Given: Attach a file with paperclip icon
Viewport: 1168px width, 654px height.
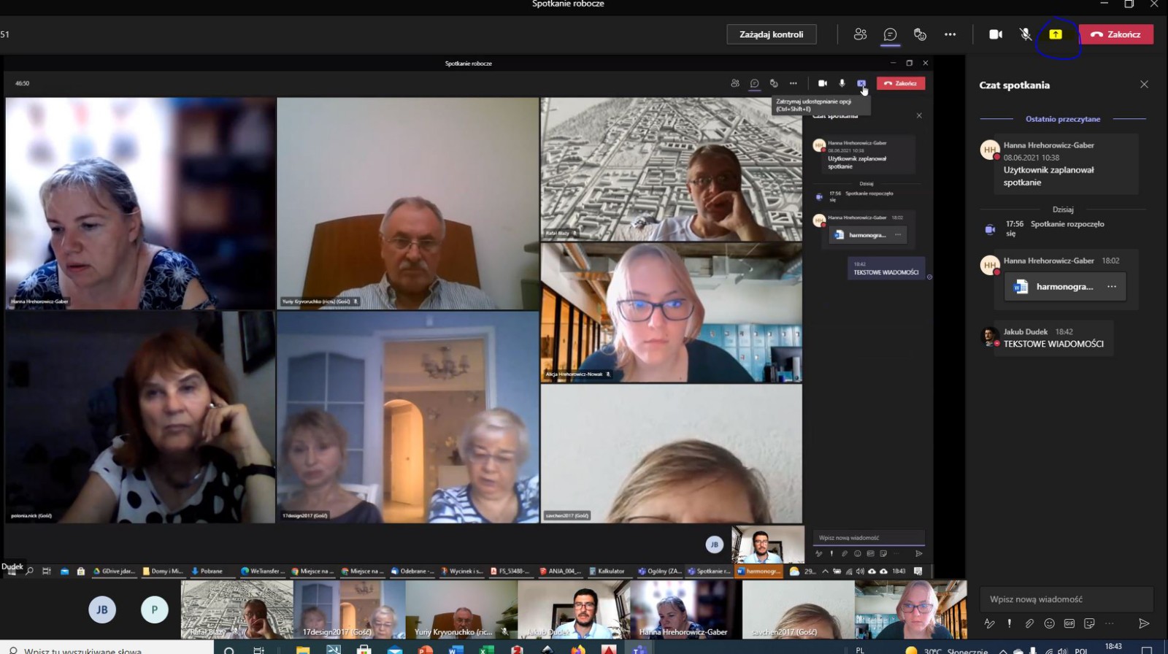Looking at the screenshot, I should 1029,623.
